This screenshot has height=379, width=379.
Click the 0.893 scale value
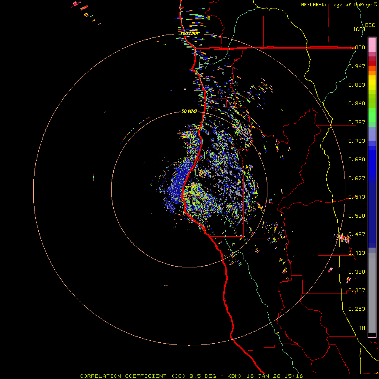click(x=357, y=85)
